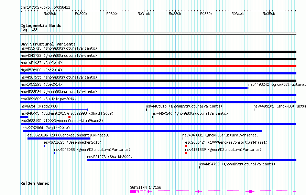Open the nsv521273 (Shaikh2009) label
Viewport: 306px width, 195px height.
pyautogui.click(x=110, y=157)
